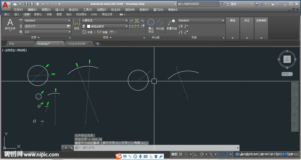The width and height of the screenshot is (301, 160).
Task: Expand the 标记 collapsed panel
Action: pos(247,28)
